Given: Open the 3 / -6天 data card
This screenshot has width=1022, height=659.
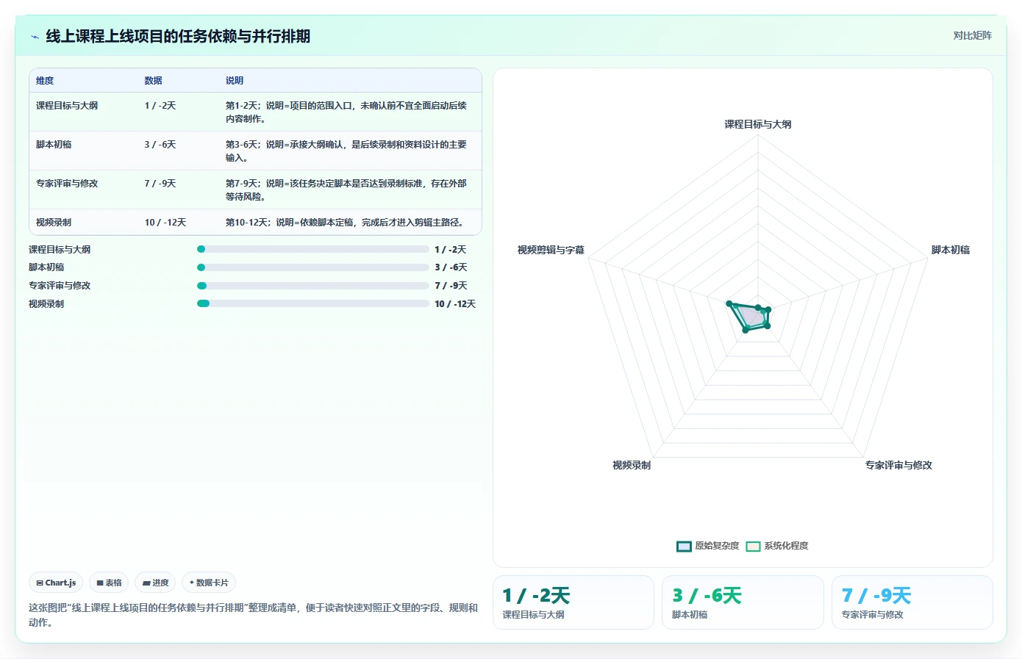Looking at the screenshot, I should (x=743, y=602).
